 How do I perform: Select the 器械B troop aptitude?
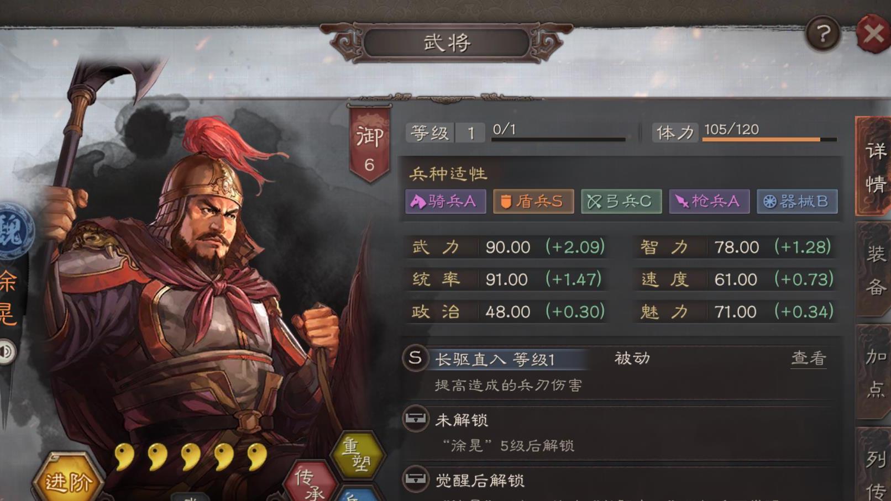pyautogui.click(x=797, y=201)
